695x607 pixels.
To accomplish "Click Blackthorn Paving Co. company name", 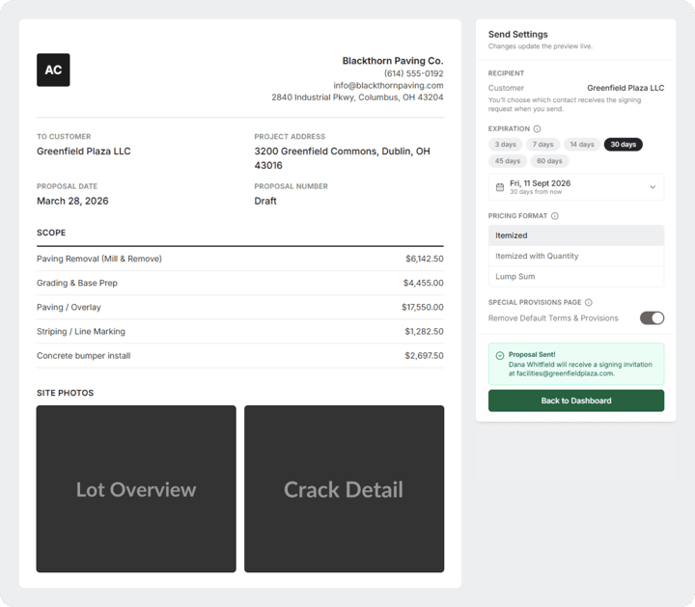I will [x=393, y=61].
